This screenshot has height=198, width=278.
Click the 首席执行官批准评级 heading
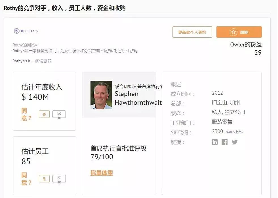119,148
